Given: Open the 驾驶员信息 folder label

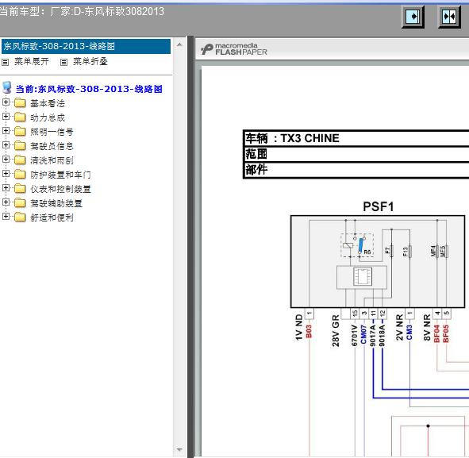Looking at the screenshot, I should pyautogui.click(x=52, y=146).
